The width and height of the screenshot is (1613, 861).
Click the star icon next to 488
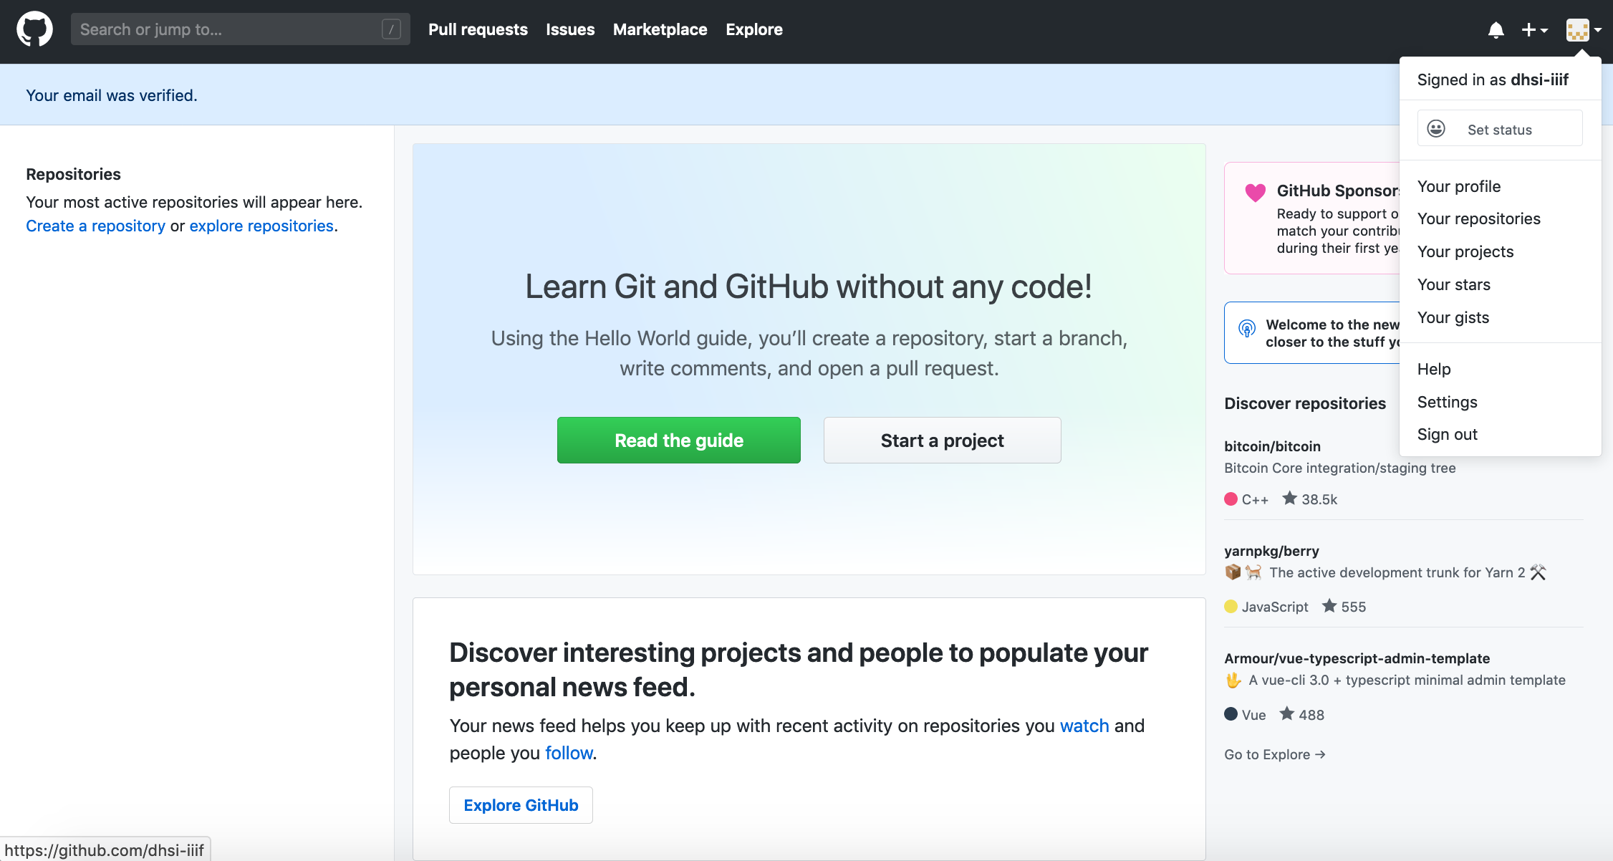1287,713
